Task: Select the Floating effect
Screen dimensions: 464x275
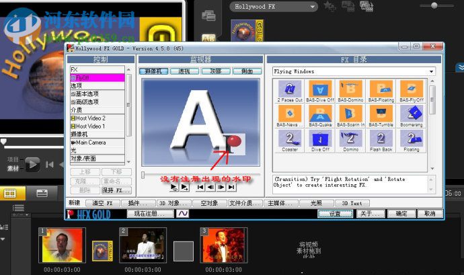Action: (412, 141)
